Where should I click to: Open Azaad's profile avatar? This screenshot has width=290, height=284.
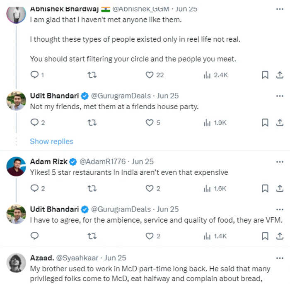coord(16,263)
